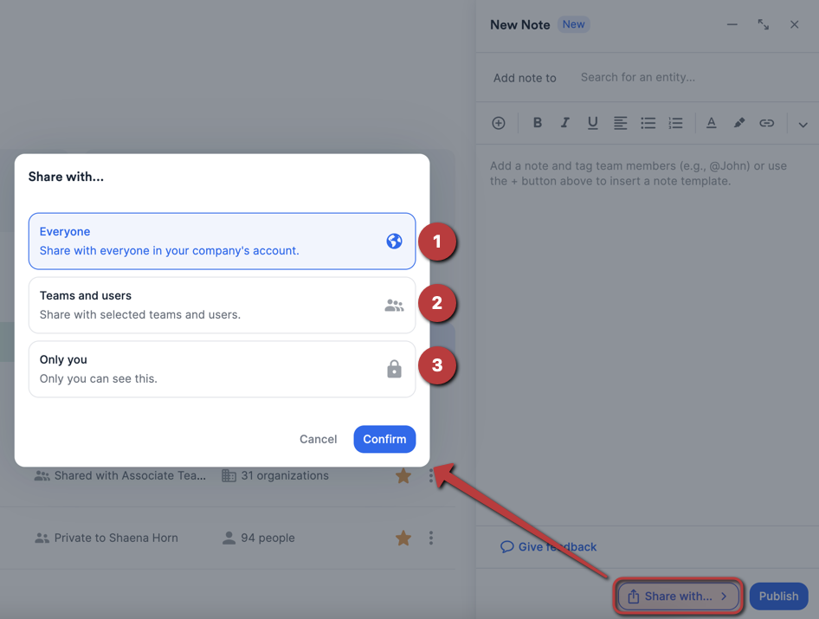Click the New Note panel title
The image size is (819, 619).
point(519,24)
